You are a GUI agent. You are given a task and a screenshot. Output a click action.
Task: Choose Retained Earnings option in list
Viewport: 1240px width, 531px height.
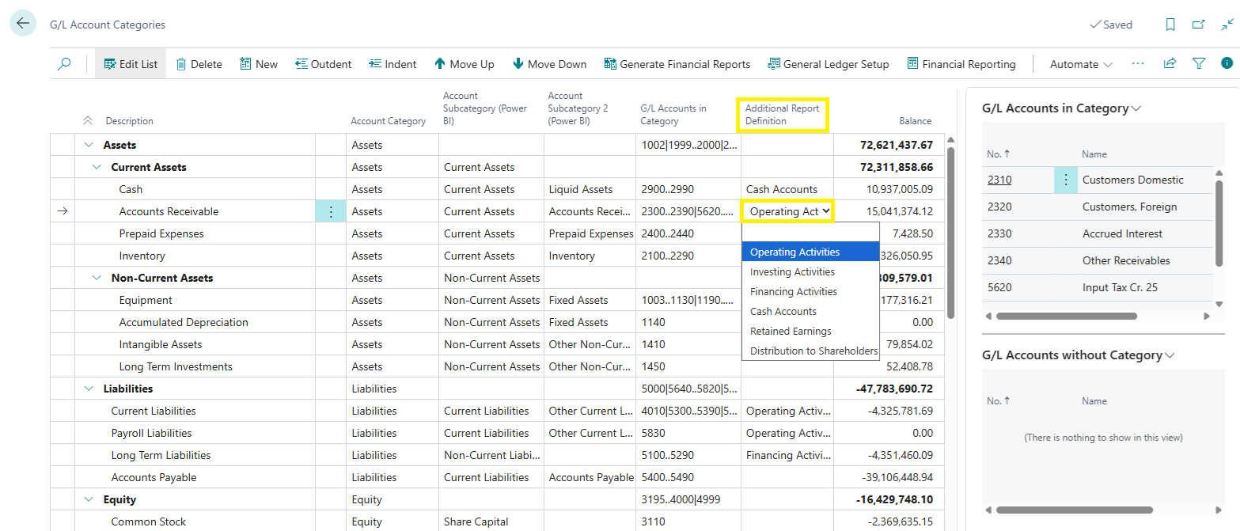pos(791,331)
